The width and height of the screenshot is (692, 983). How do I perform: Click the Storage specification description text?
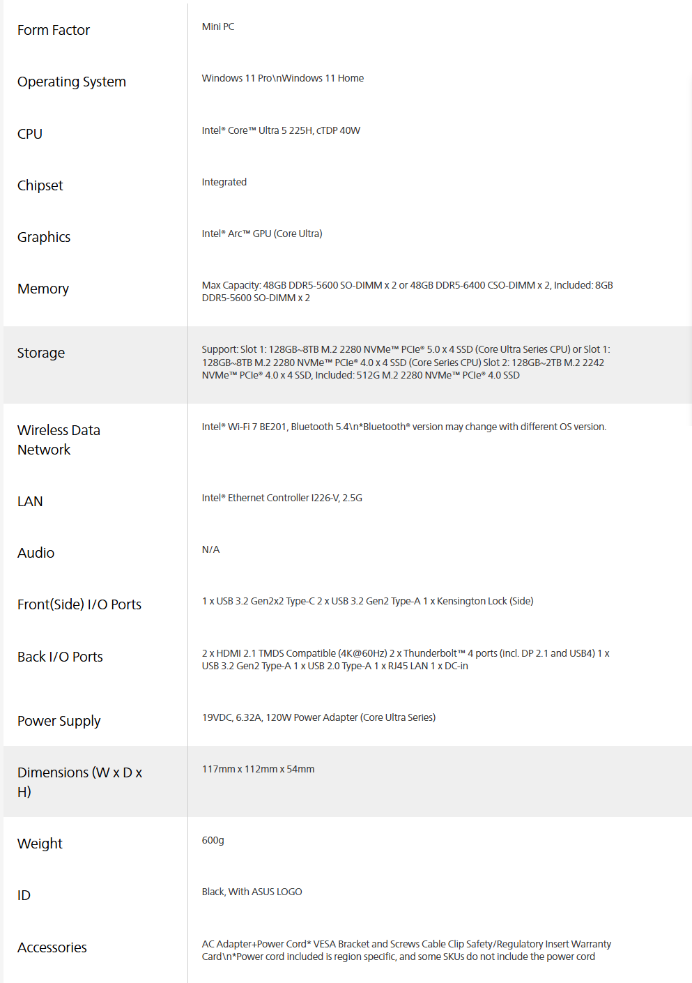406,362
